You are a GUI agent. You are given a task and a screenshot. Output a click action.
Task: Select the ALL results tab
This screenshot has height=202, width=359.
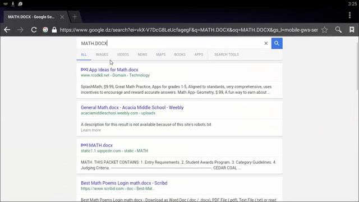click(84, 54)
